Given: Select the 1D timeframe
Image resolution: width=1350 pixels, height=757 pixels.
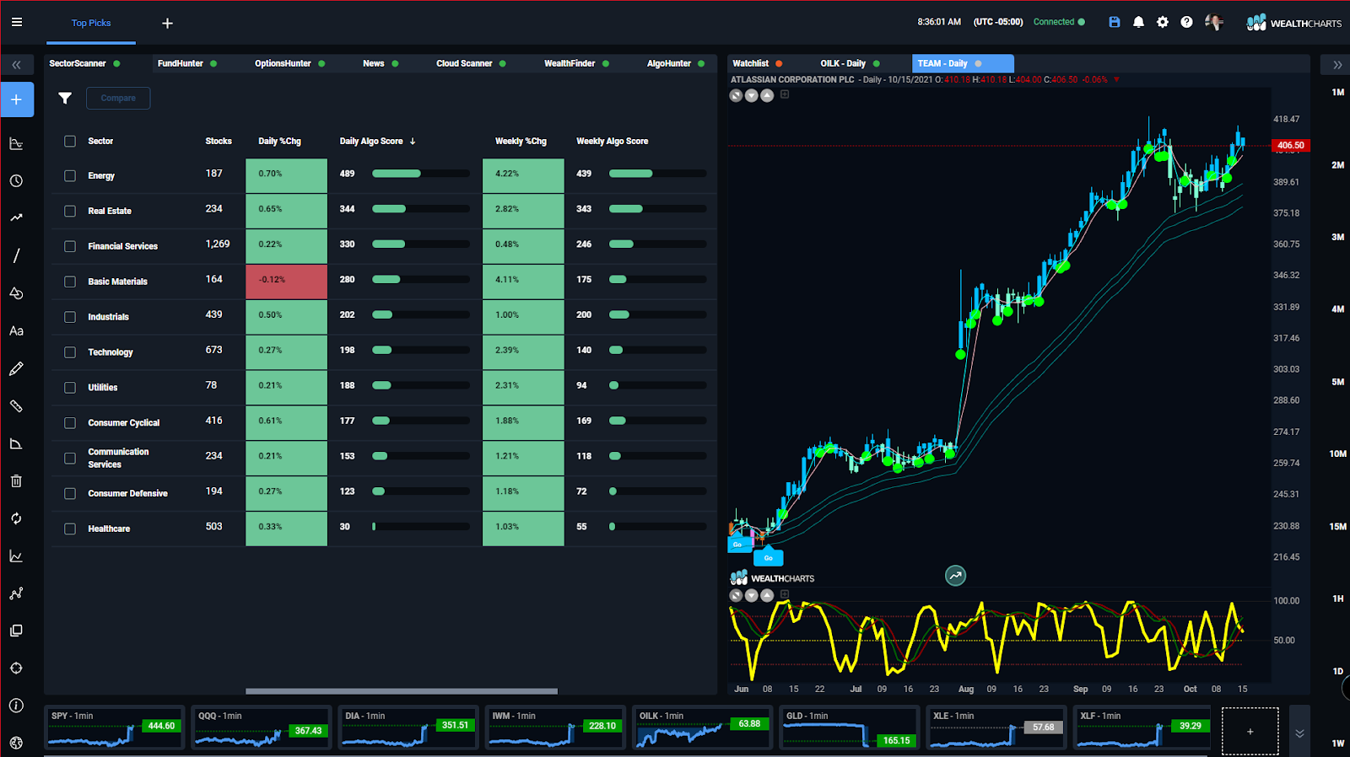Looking at the screenshot, I should 1337,671.
